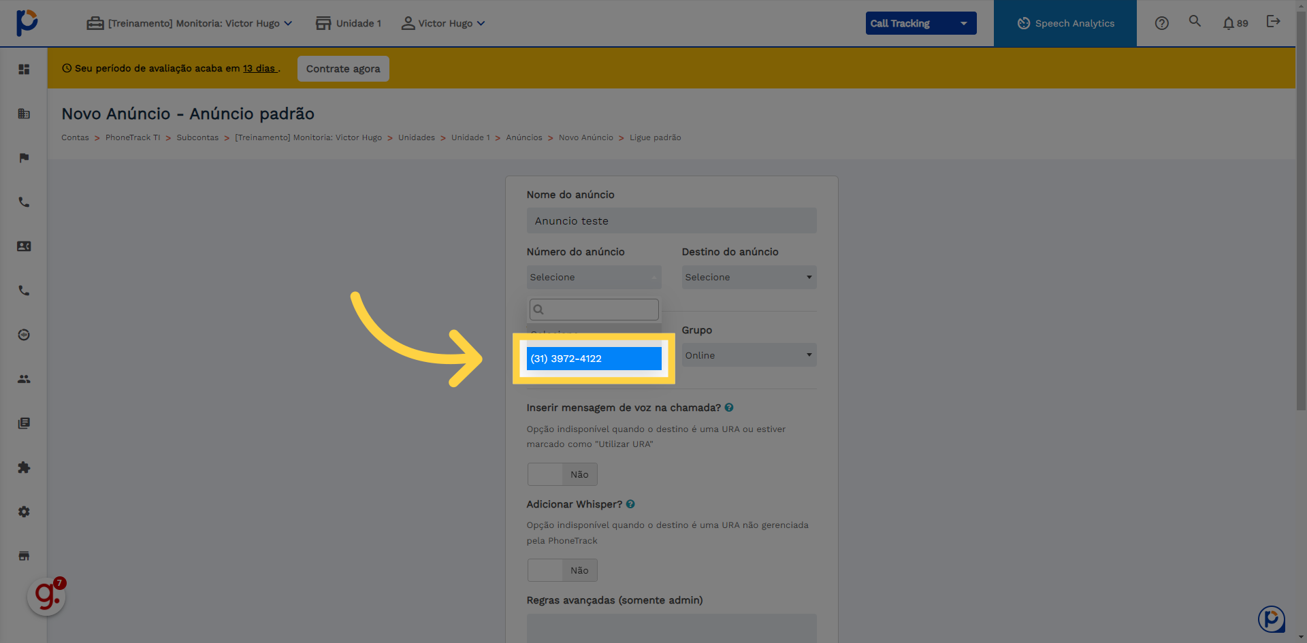This screenshot has width=1307, height=643.
Task: Go to PhoneTrack TI breadcrumb
Action: pos(133,137)
